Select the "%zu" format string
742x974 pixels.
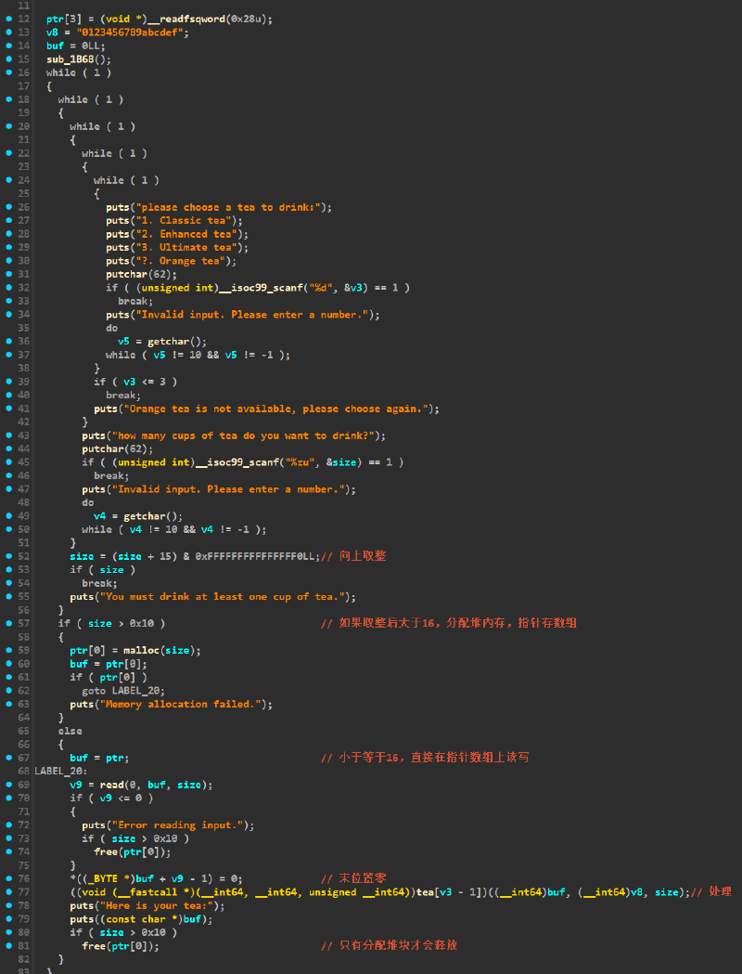point(301,462)
